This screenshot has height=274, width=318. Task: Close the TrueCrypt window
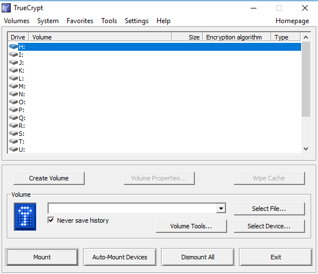(x=305, y=8)
